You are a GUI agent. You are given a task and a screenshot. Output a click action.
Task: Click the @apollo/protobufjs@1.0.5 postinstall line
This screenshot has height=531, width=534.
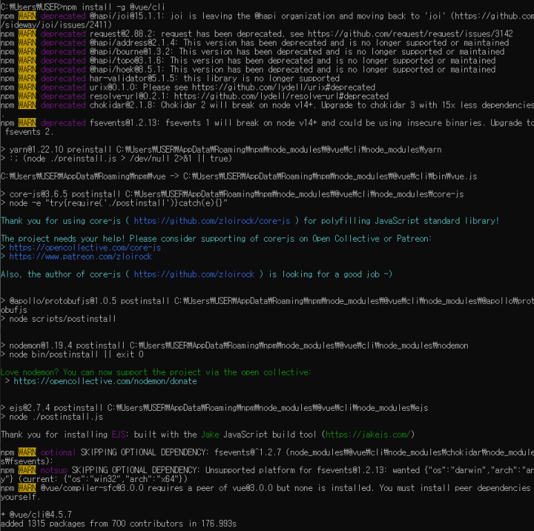click(267, 305)
